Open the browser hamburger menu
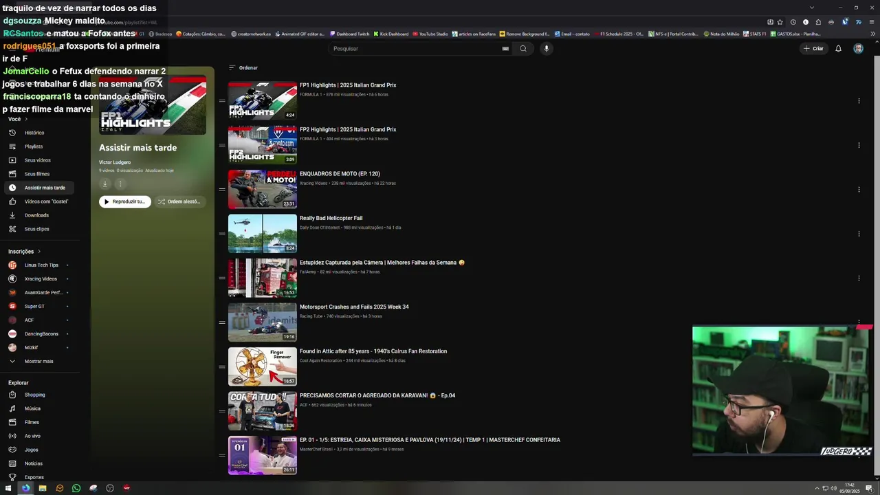The image size is (880, 495). pos(872,22)
